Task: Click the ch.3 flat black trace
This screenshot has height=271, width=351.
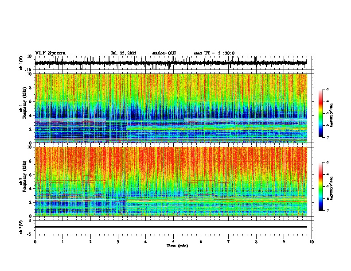Action: (171, 227)
